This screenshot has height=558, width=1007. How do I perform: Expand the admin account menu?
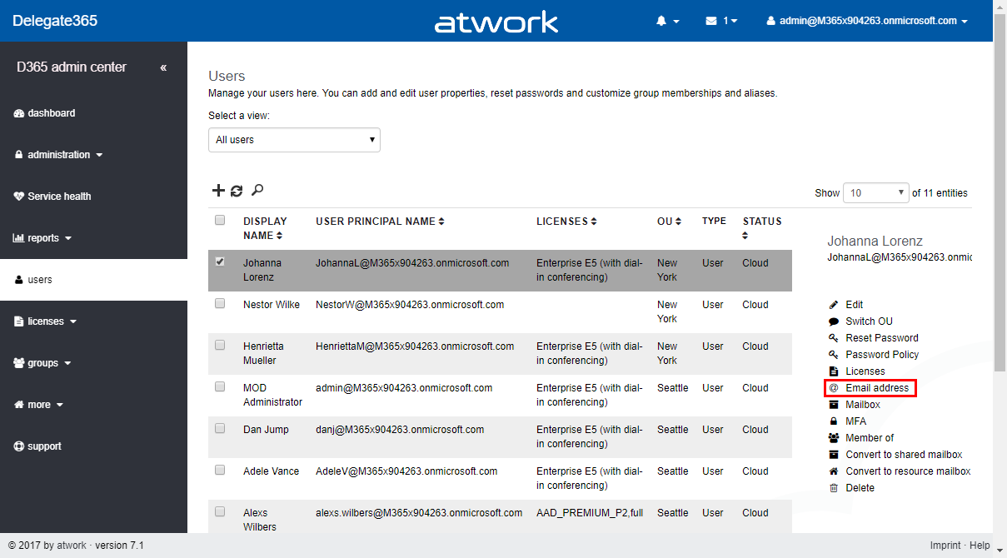(867, 21)
